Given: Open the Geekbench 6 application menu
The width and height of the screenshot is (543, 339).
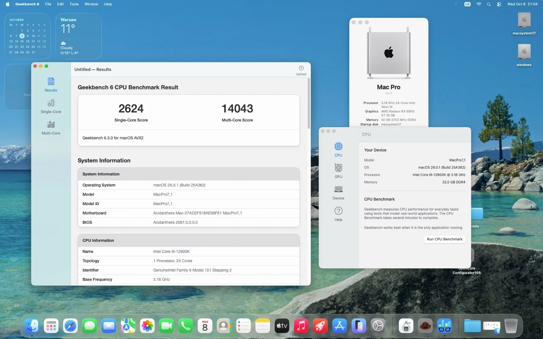Looking at the screenshot, I should 27,4.
